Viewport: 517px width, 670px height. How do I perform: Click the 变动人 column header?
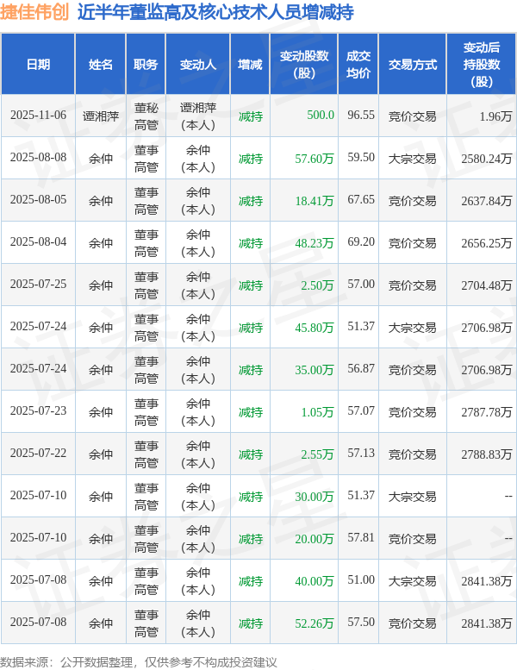pos(198,65)
